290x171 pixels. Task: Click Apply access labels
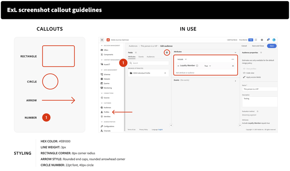tap(252, 77)
